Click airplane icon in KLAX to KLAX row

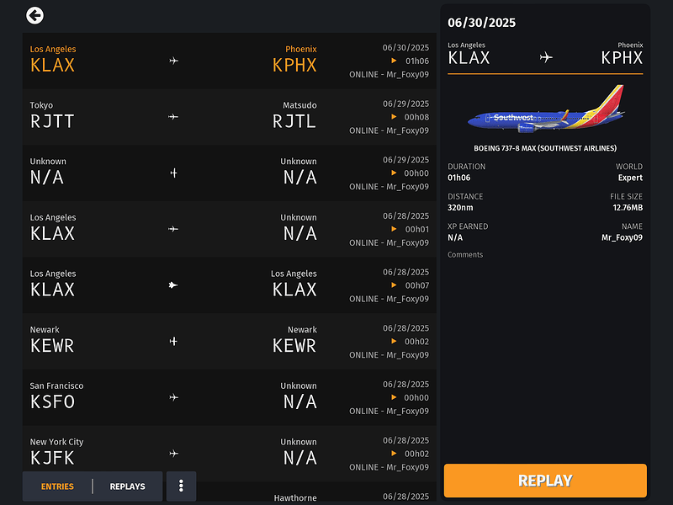click(x=173, y=285)
